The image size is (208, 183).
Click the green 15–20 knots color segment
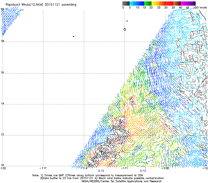[x=148, y=3]
